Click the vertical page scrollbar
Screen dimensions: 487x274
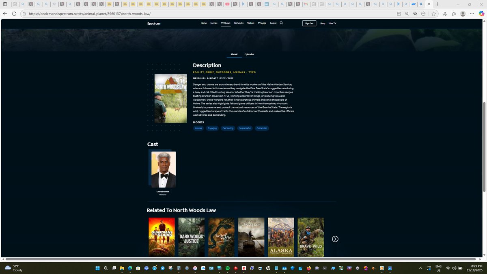coord(484,147)
